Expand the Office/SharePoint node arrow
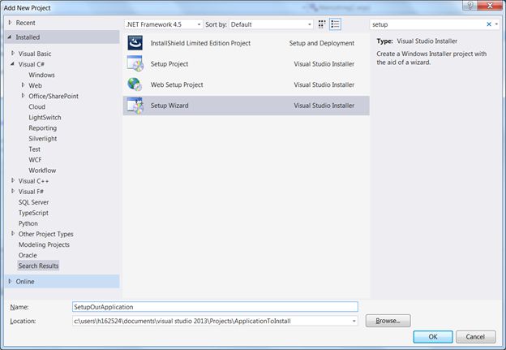The image size is (506, 350). tap(23, 96)
